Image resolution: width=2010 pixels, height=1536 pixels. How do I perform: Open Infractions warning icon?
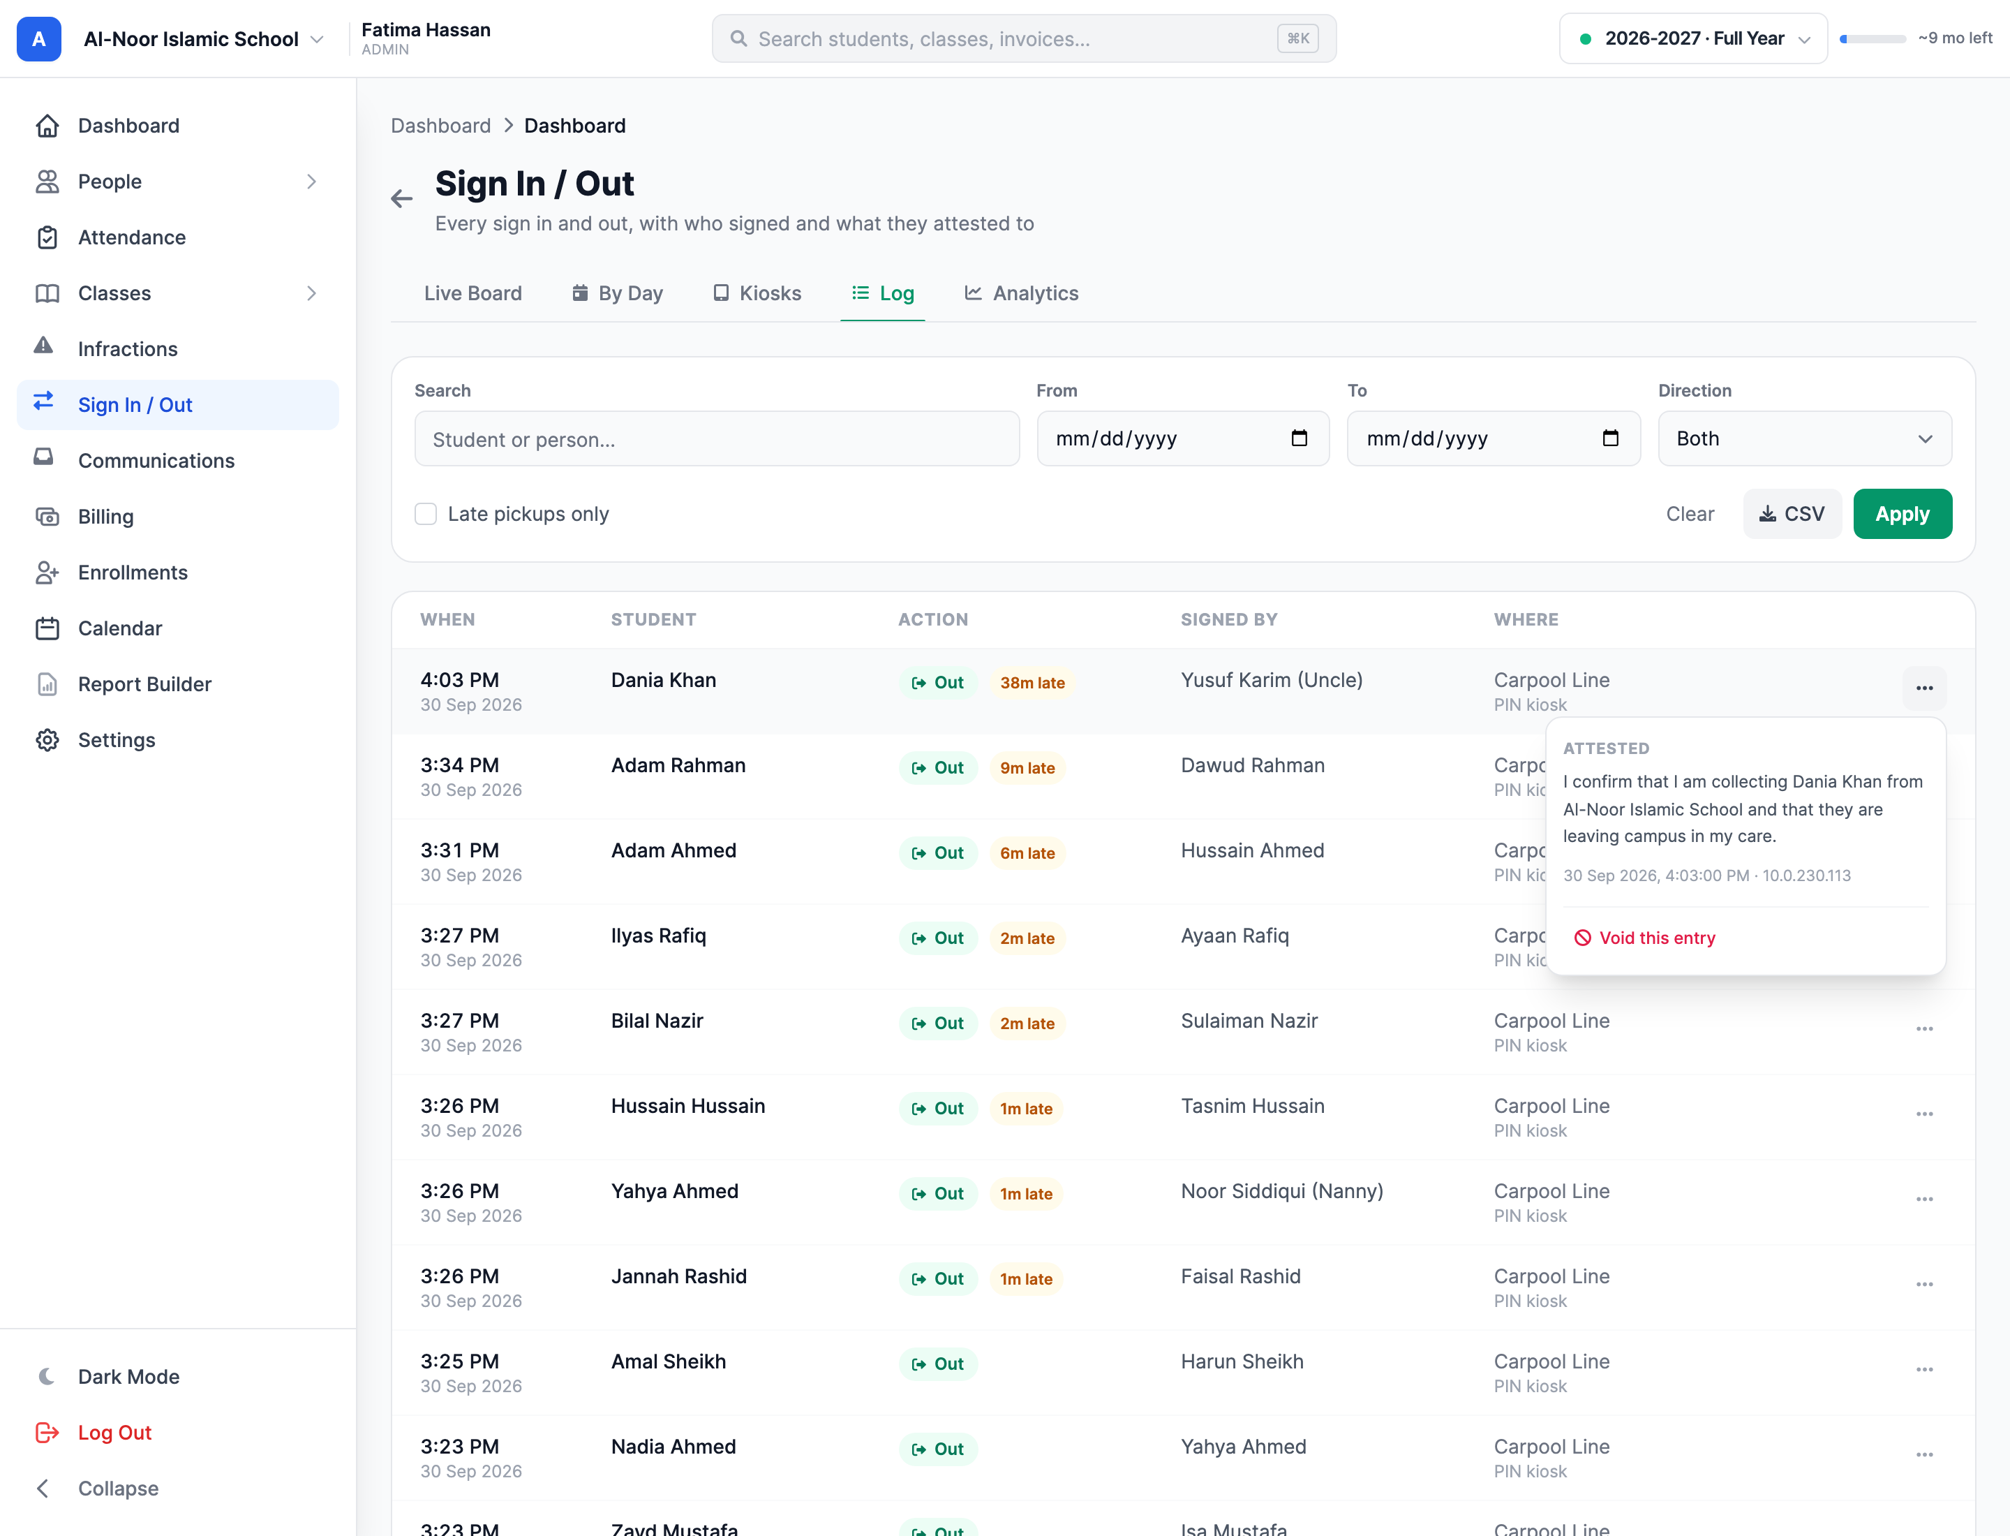pos(44,346)
